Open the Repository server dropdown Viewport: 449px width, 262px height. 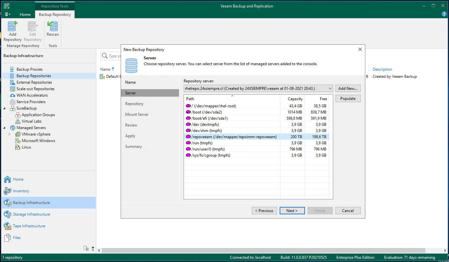[x=330, y=88]
